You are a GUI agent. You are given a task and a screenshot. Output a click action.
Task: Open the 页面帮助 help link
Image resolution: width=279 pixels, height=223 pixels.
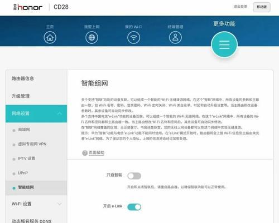[97, 152]
